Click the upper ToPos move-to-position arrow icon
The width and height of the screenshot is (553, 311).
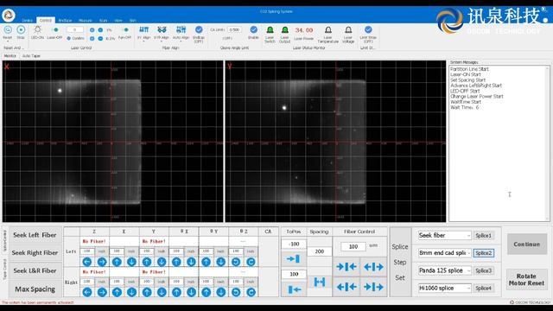click(x=294, y=259)
